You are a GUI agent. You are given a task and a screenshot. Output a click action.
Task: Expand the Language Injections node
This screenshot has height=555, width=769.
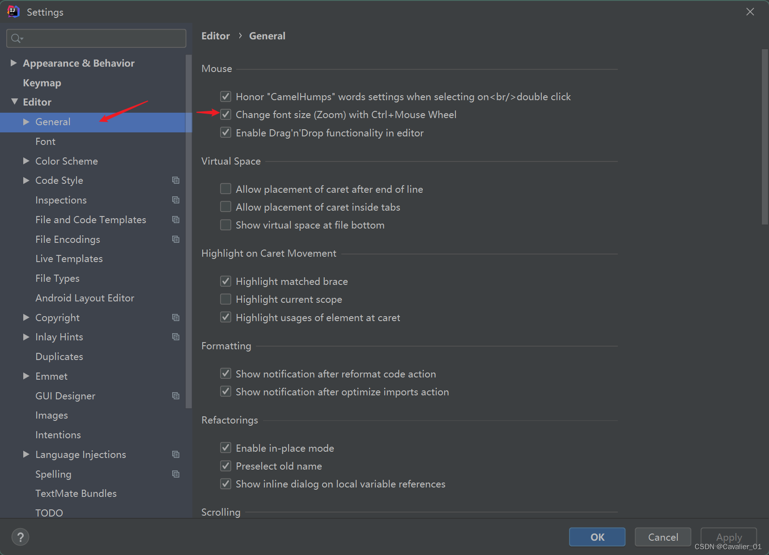point(26,454)
